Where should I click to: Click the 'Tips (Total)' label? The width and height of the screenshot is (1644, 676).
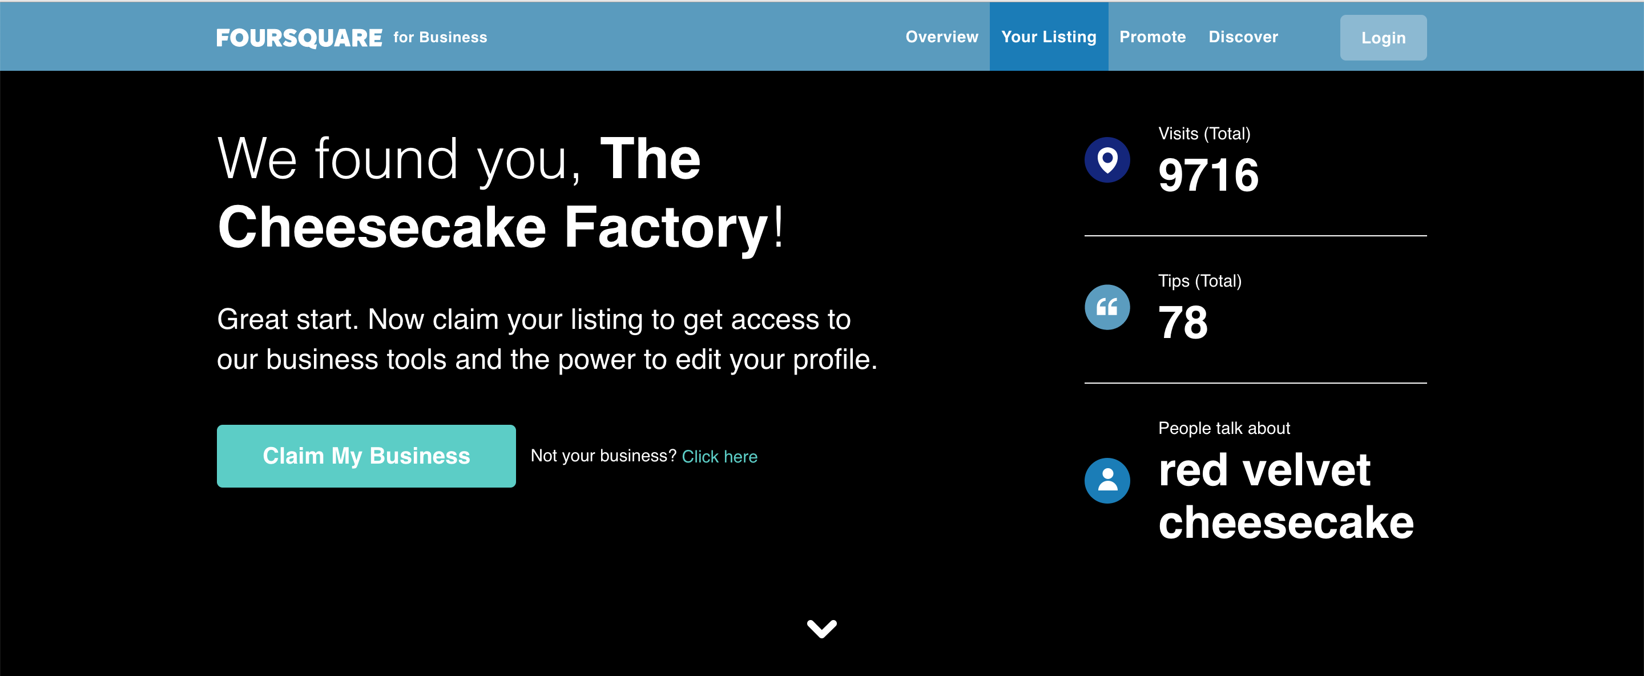[1199, 281]
